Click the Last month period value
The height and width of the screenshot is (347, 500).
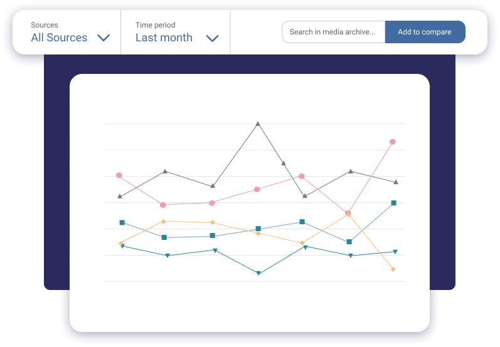164,38
